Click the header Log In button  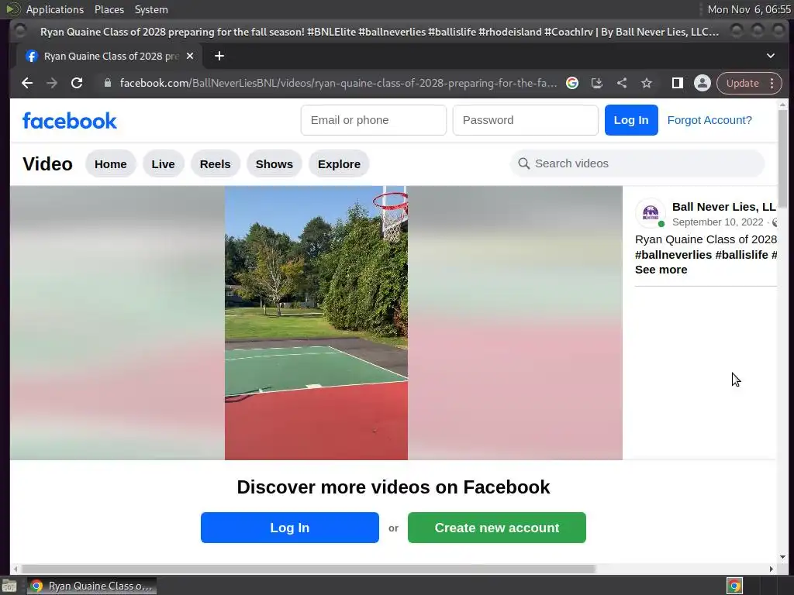(631, 120)
